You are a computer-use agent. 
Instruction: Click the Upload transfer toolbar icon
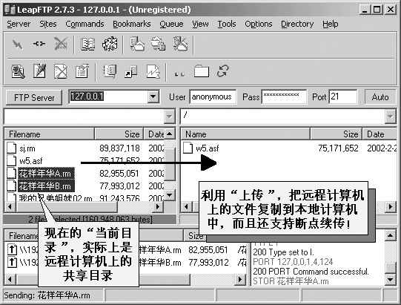(159, 44)
